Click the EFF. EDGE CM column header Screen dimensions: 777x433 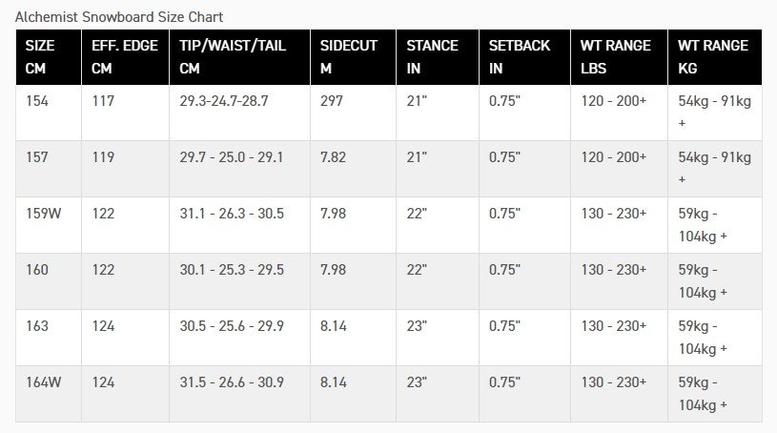click(x=126, y=57)
